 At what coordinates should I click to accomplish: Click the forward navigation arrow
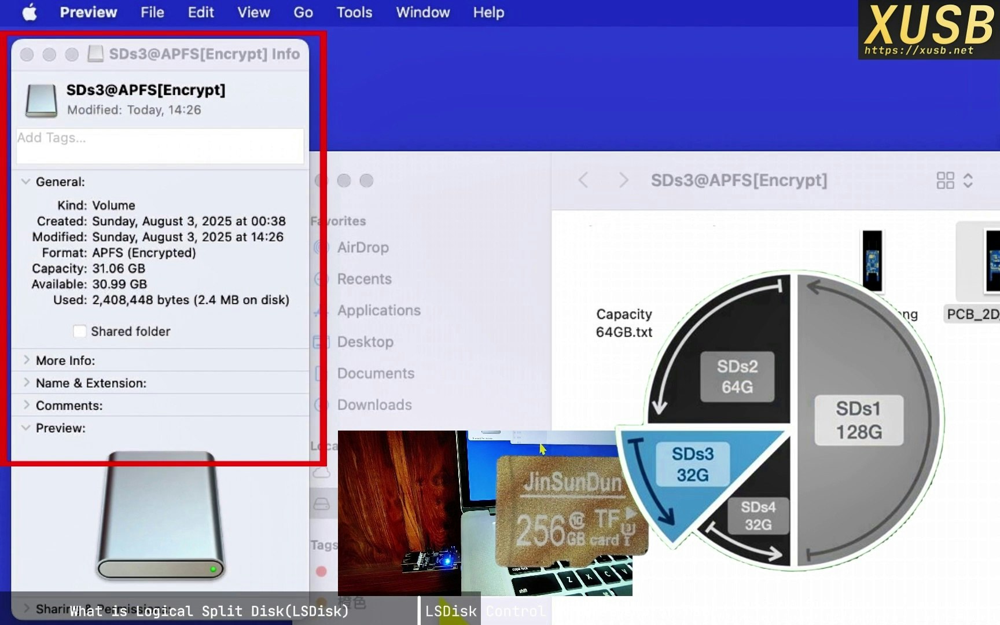(x=623, y=180)
